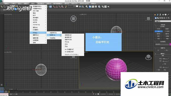This screenshot has height=96, width=171.
Task: Open the Utilities tab in command panel
Action: [168, 15]
